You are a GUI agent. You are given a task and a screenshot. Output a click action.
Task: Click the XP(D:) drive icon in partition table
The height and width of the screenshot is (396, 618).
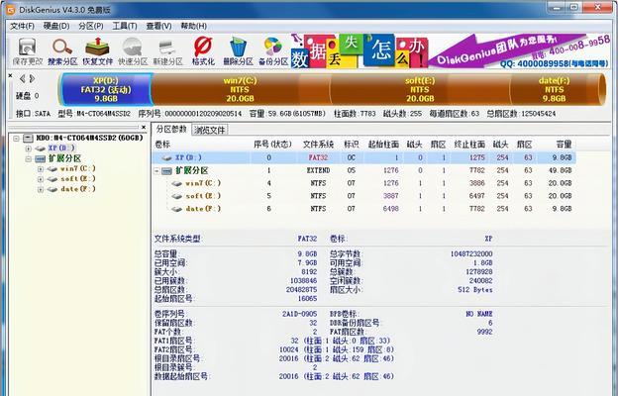tap(166, 157)
